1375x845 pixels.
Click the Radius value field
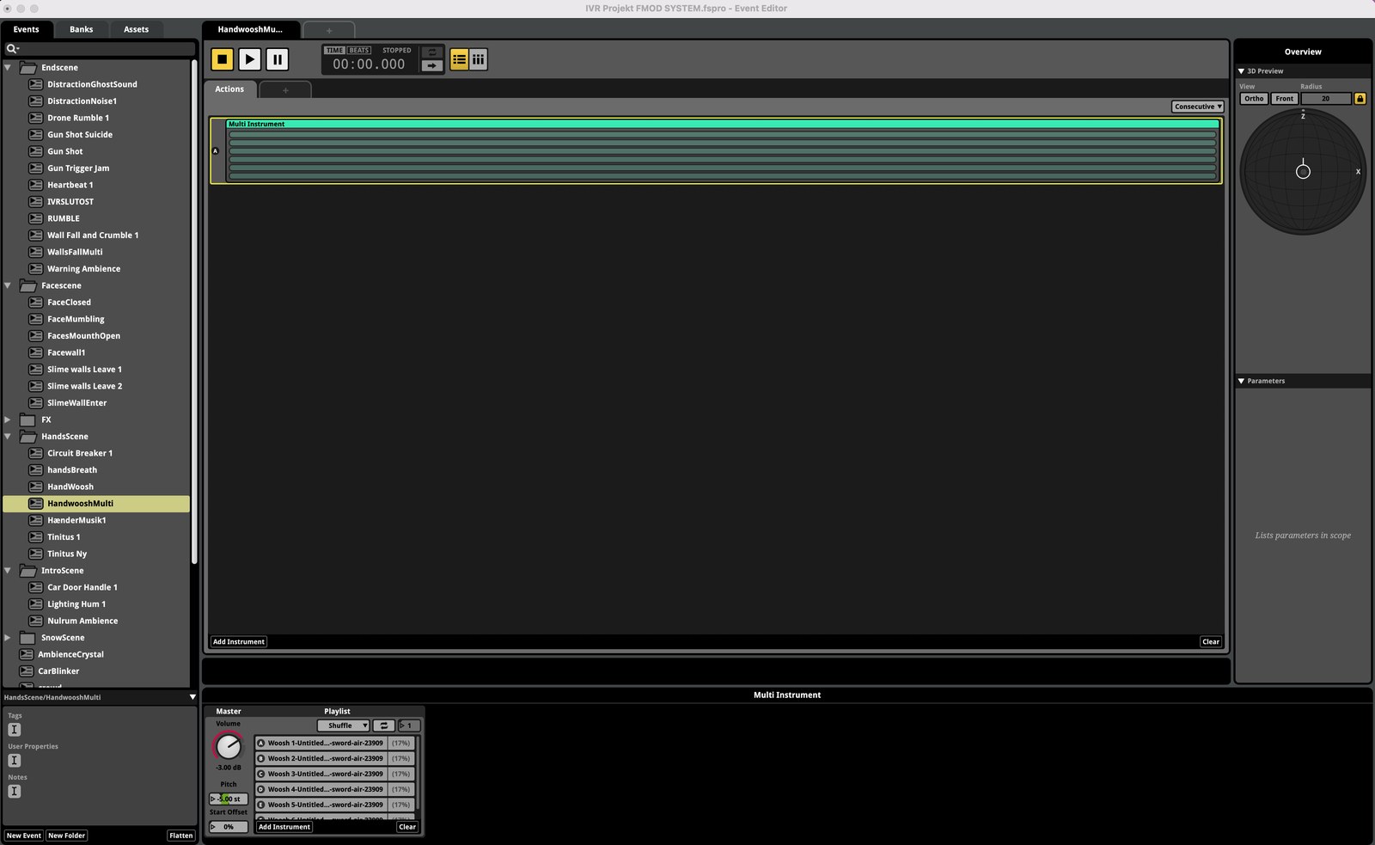1325,99
